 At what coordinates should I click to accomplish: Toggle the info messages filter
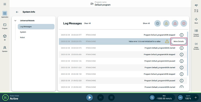[158, 23]
